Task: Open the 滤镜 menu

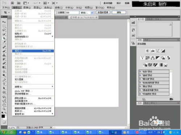Action: pyautogui.click(x=59, y=8)
